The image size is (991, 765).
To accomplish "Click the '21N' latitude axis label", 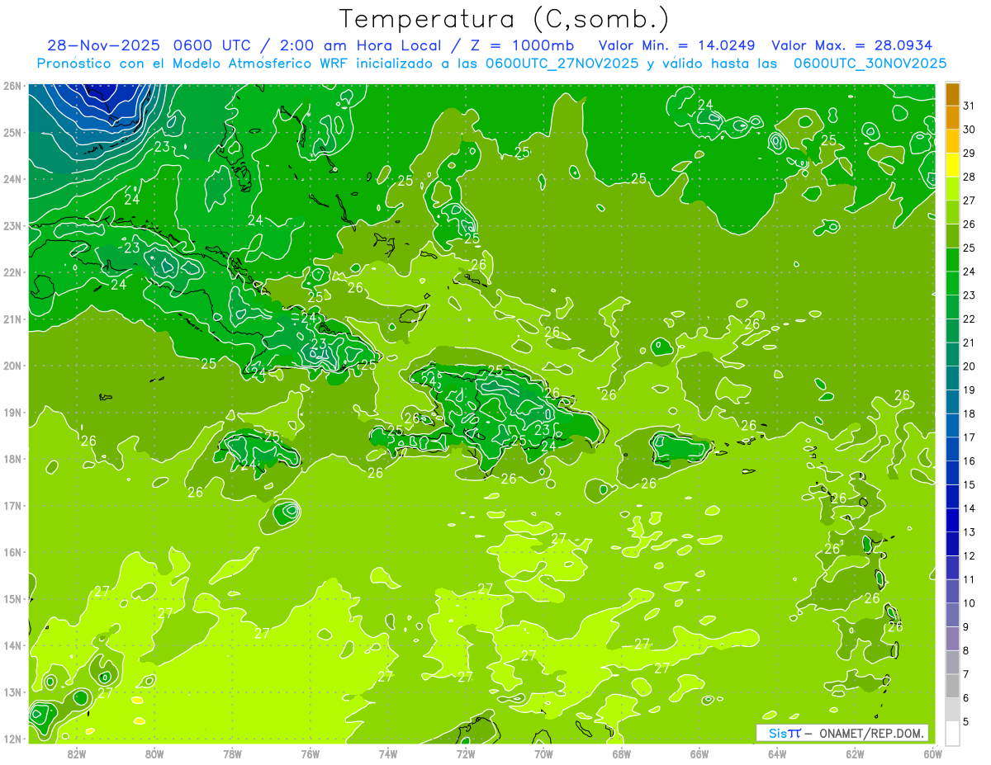I will click(12, 319).
